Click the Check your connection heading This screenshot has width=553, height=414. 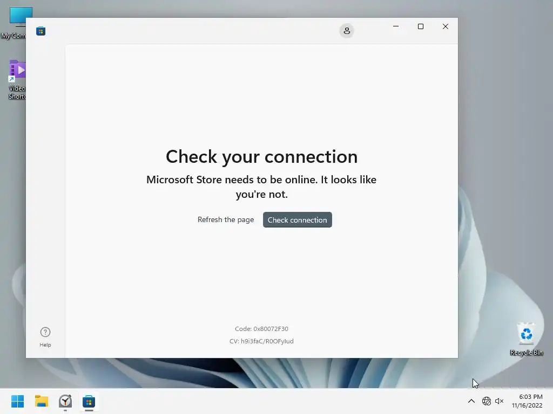point(262,157)
